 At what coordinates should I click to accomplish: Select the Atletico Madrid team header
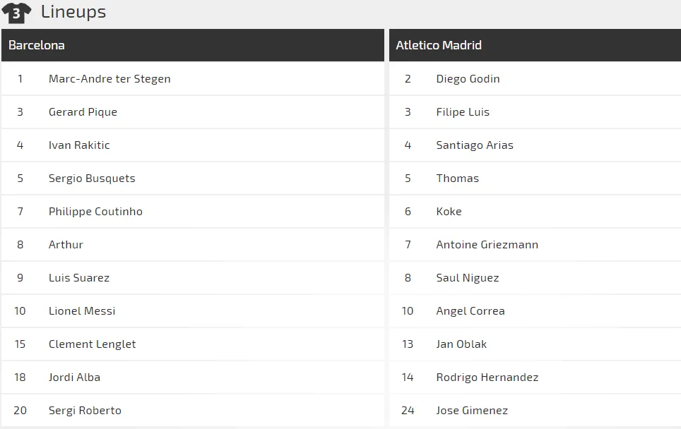[439, 45]
